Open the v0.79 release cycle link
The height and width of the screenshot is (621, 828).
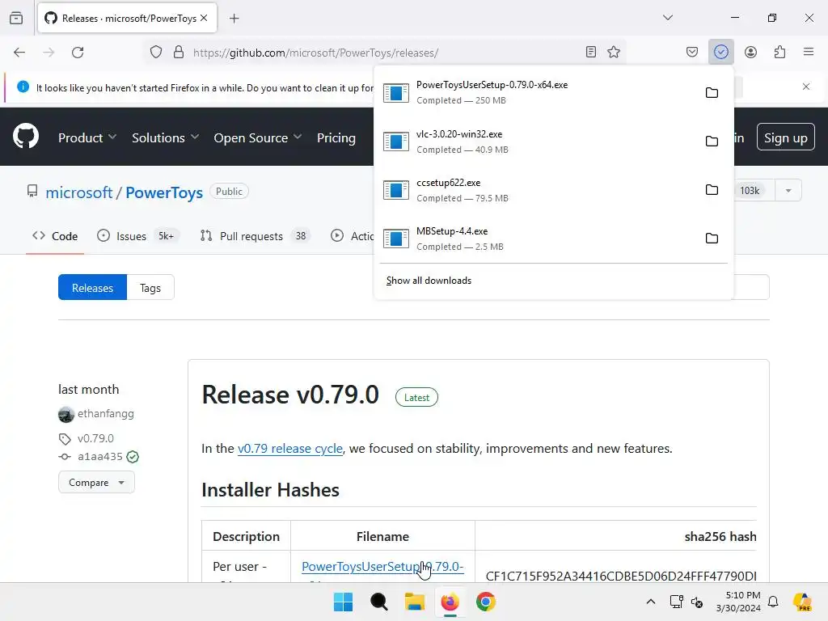coord(290,448)
